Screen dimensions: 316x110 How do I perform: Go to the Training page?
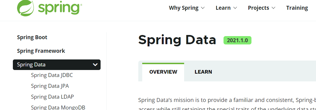(297, 8)
